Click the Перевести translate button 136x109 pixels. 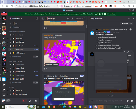coord(67,6)
